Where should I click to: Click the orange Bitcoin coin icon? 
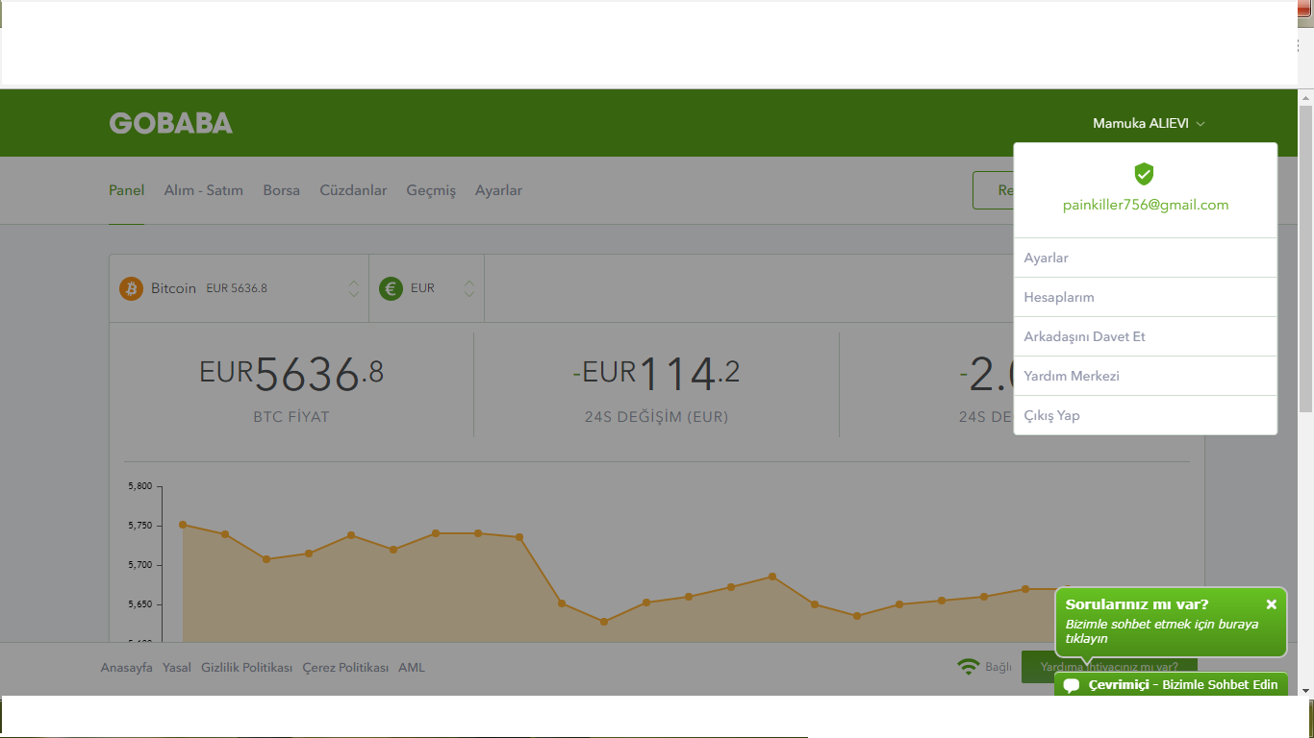point(131,288)
